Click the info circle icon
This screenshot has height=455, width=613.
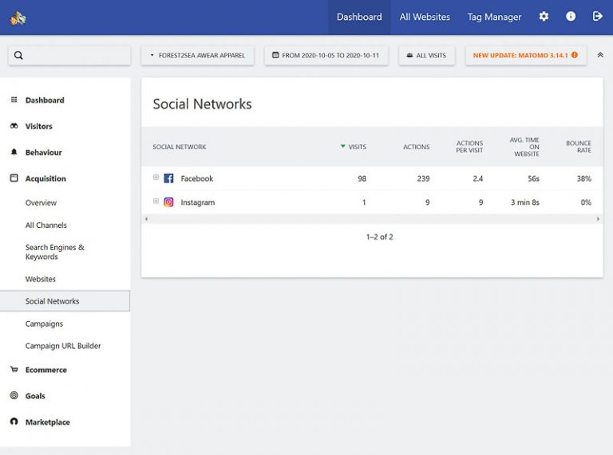571,17
